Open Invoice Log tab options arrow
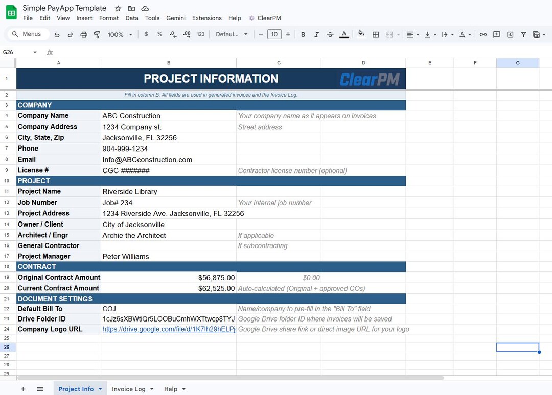The width and height of the screenshot is (552, 395). click(152, 389)
